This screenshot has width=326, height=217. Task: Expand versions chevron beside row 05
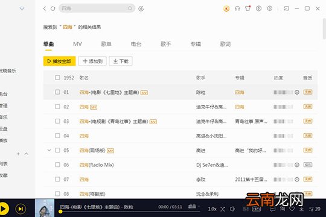[x=49, y=150]
